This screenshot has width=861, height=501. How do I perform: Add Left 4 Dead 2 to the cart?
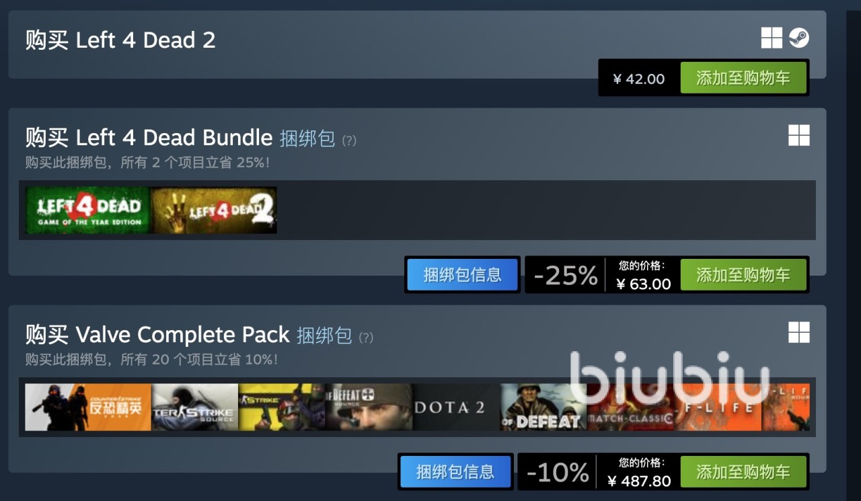[x=743, y=77]
